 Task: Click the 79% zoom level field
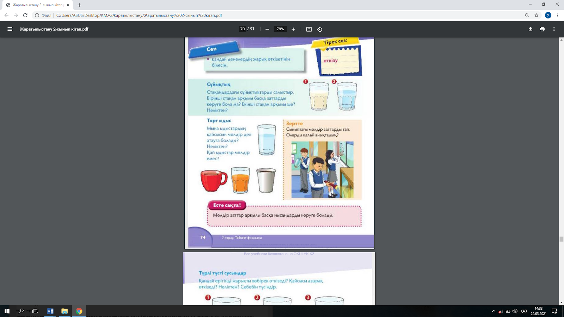(x=280, y=29)
